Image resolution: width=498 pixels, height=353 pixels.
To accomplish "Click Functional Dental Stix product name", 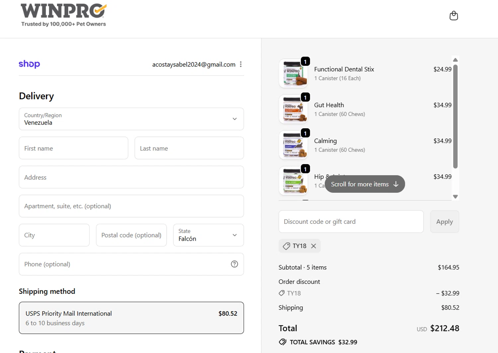I will click(x=344, y=69).
